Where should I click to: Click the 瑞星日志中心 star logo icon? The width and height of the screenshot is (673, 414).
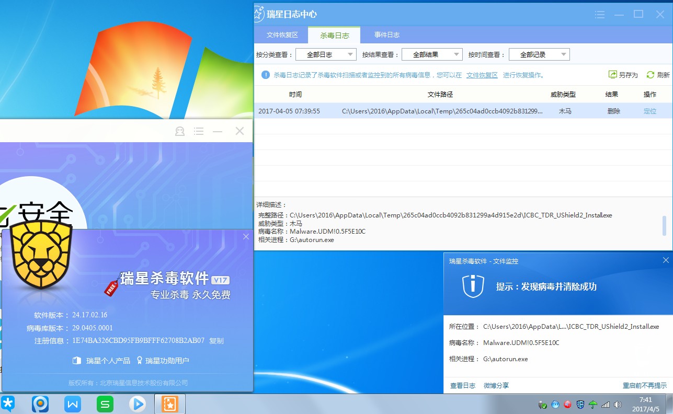point(258,14)
